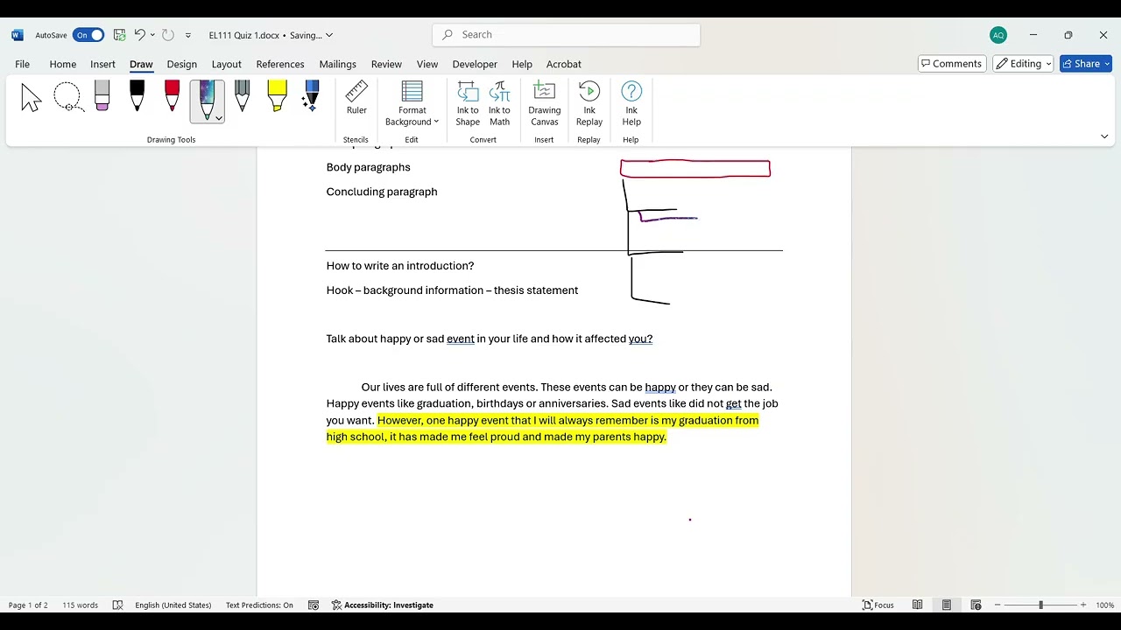
Task: Open the Undo history dropdown
Action: point(152,35)
